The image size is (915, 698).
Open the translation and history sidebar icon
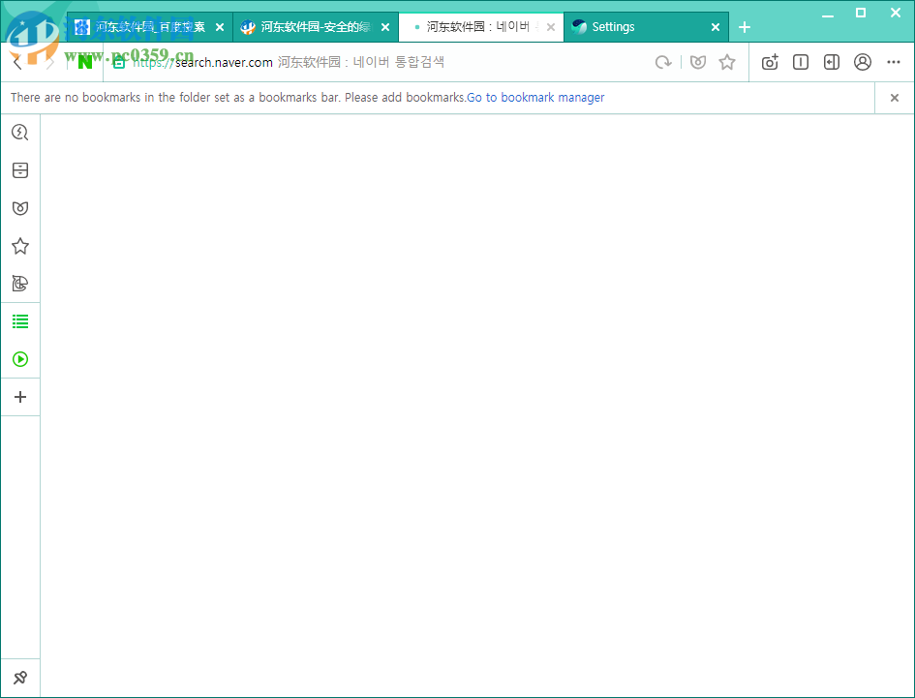tap(20, 284)
